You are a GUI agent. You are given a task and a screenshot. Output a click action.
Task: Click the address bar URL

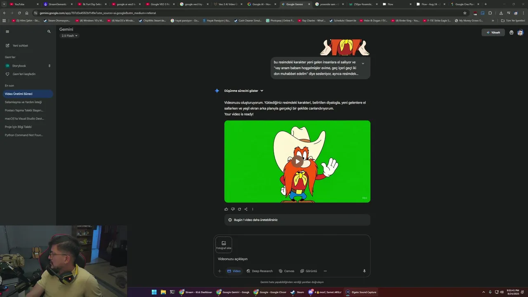(x=98, y=13)
